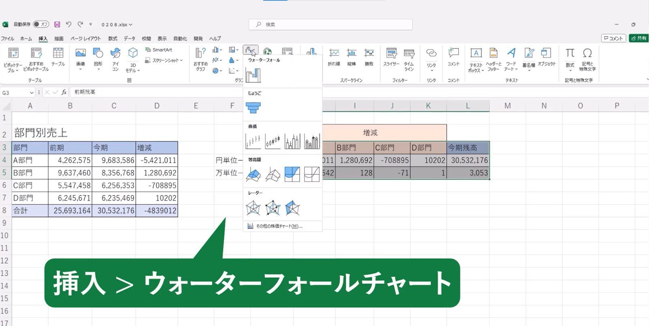Open the ピボットテーブル dropdown button
649x326 pixels.
[x=13, y=60]
